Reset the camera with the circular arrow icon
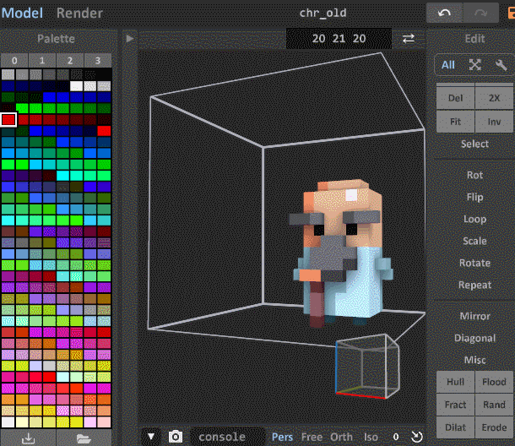Viewport: 515px width, 446px height. (417, 437)
